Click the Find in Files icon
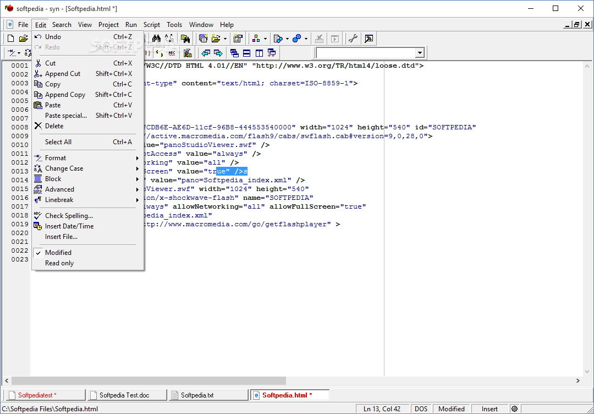Viewport: 594px width, 414px height. [185, 39]
